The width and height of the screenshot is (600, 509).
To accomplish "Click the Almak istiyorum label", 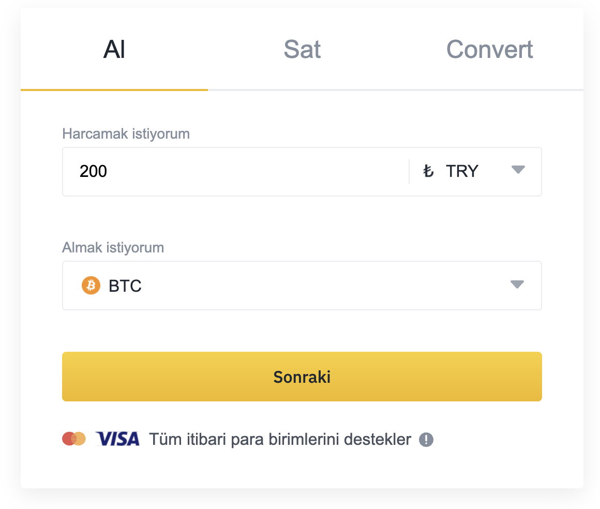I will pyautogui.click(x=113, y=248).
